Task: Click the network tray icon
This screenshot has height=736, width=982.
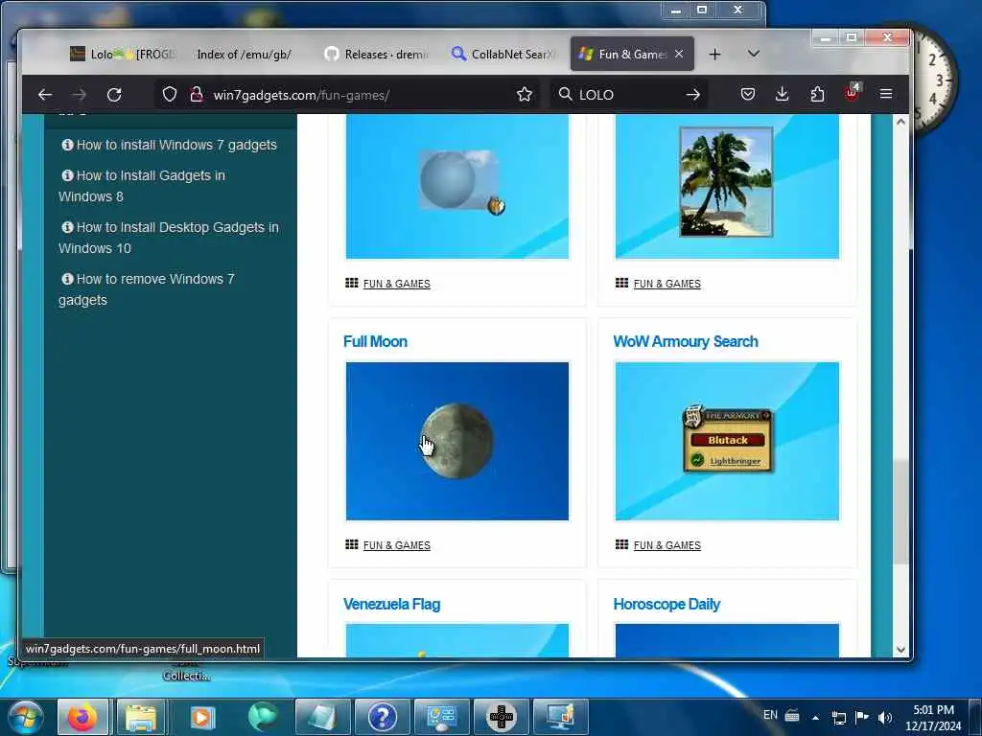Action: (838, 718)
